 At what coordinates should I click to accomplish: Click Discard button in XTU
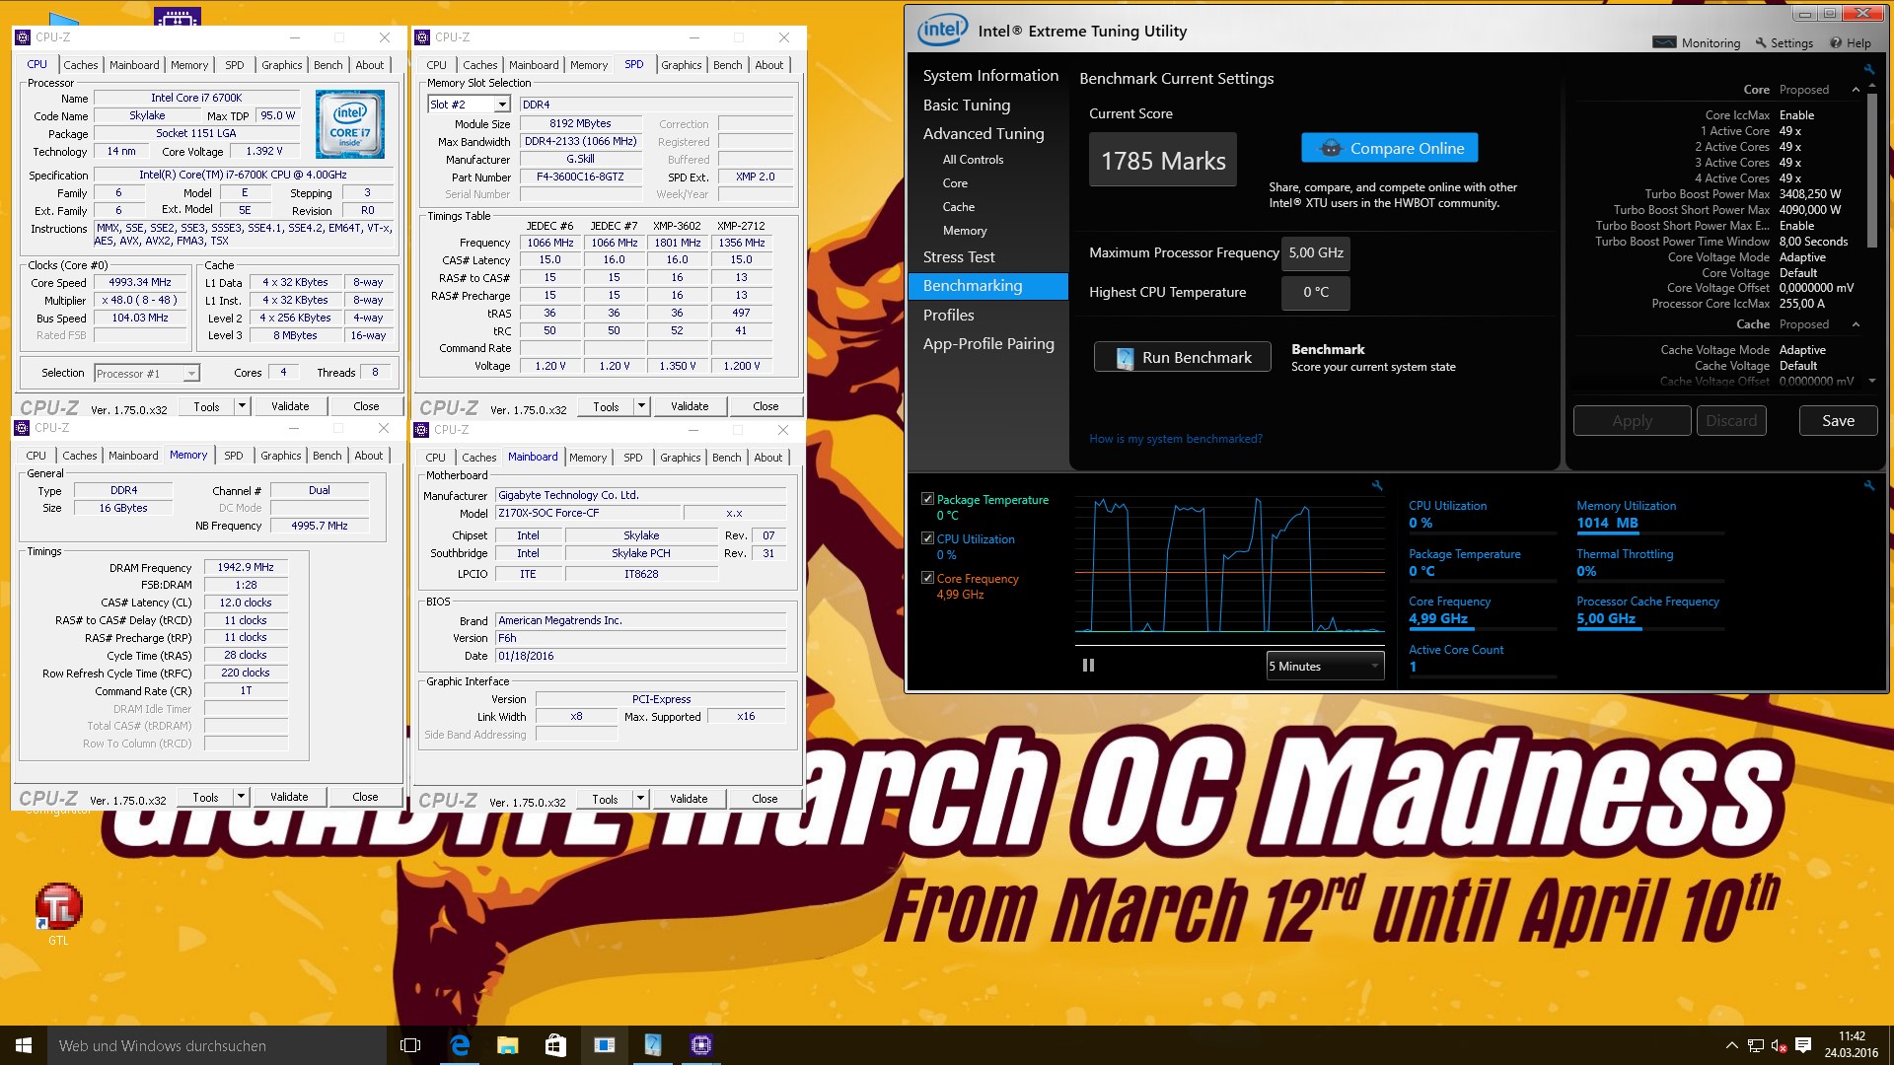click(1731, 421)
